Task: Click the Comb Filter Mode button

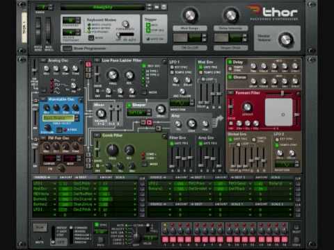Action: click(x=144, y=164)
